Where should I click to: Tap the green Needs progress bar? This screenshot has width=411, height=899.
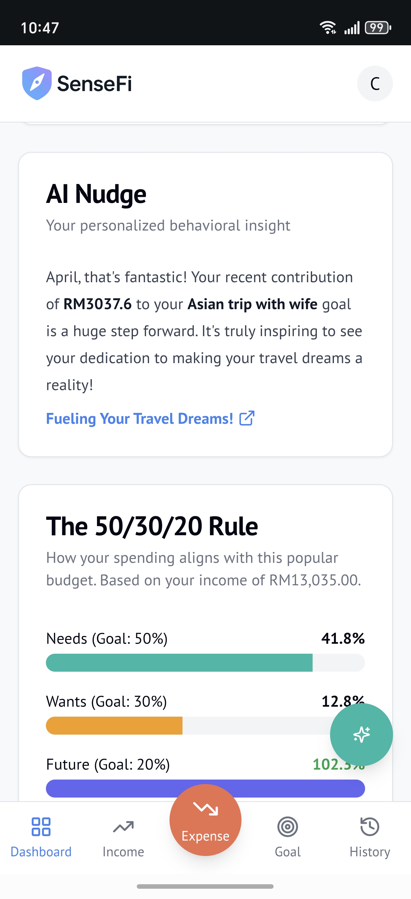[x=179, y=663]
